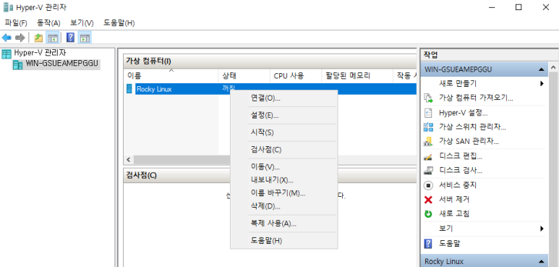Choose 시작(S) from context menu
The width and height of the screenshot is (559, 267).
click(283, 132)
